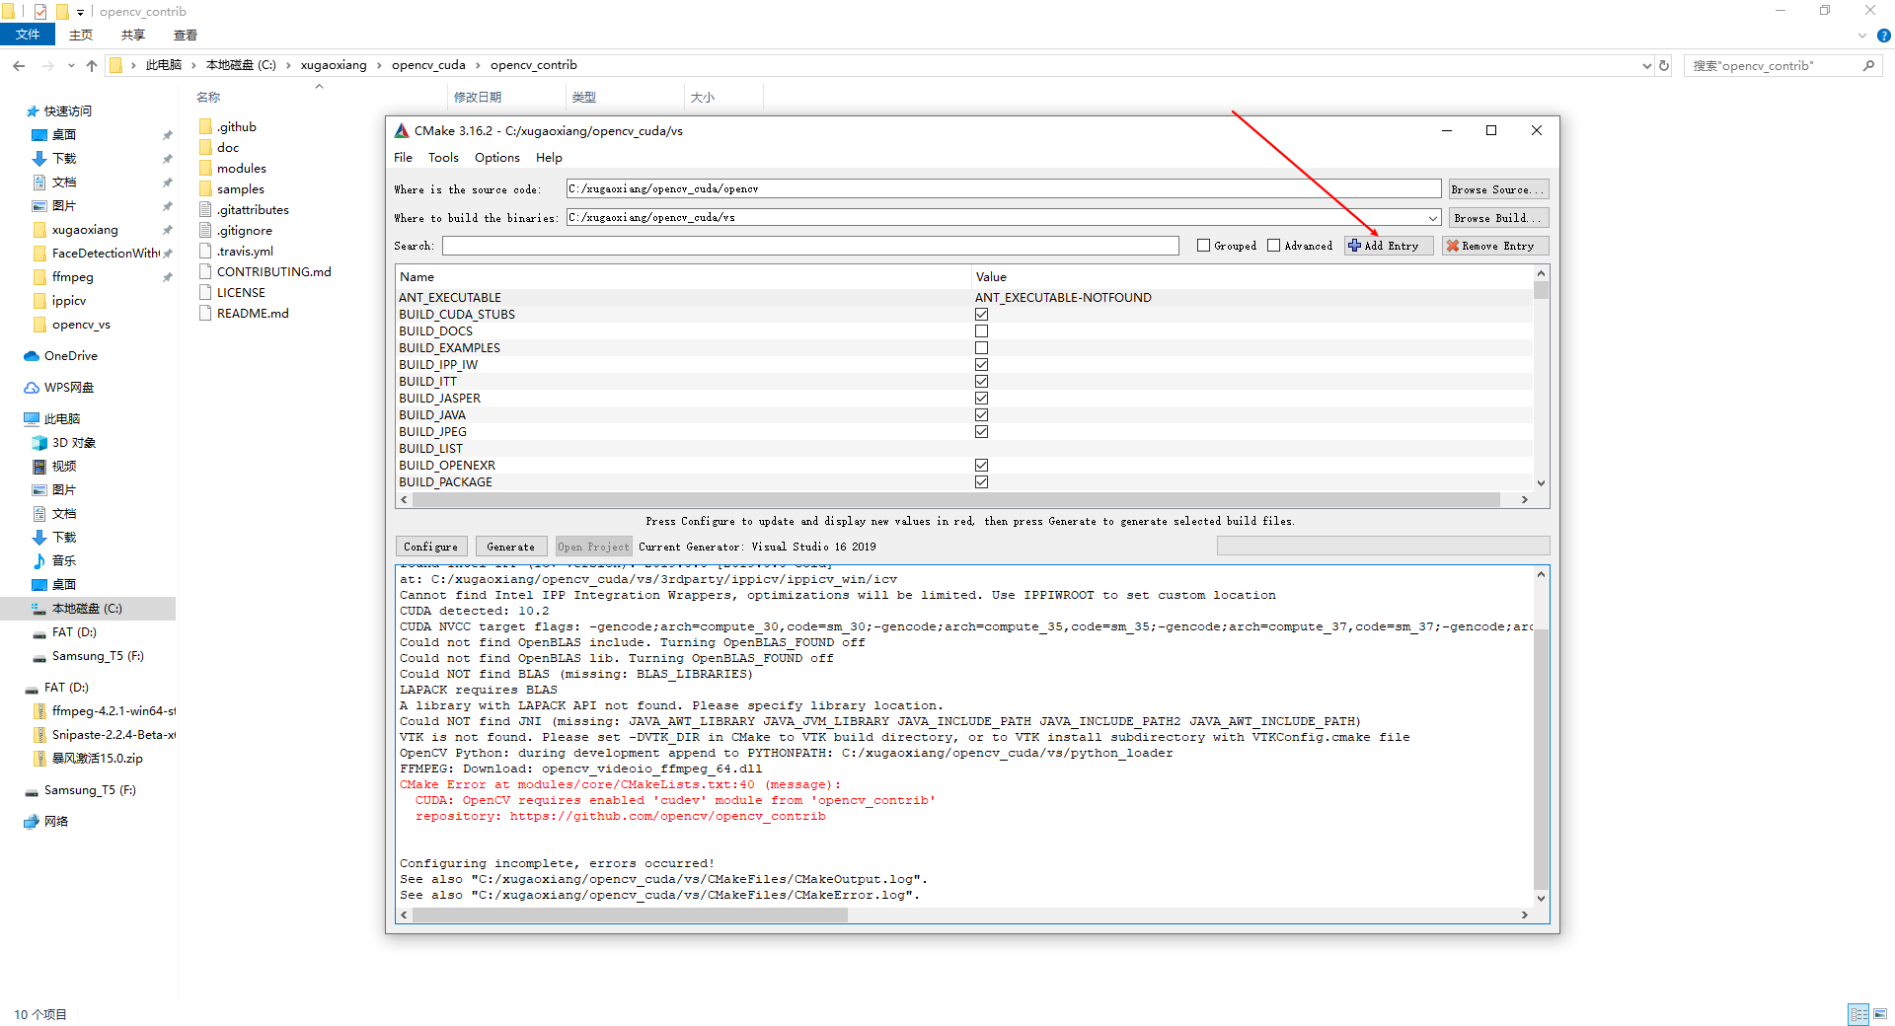Click the source code path field

[x=1004, y=188]
